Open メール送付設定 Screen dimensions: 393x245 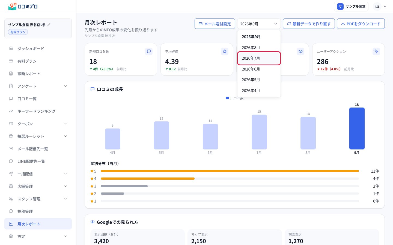click(x=215, y=24)
